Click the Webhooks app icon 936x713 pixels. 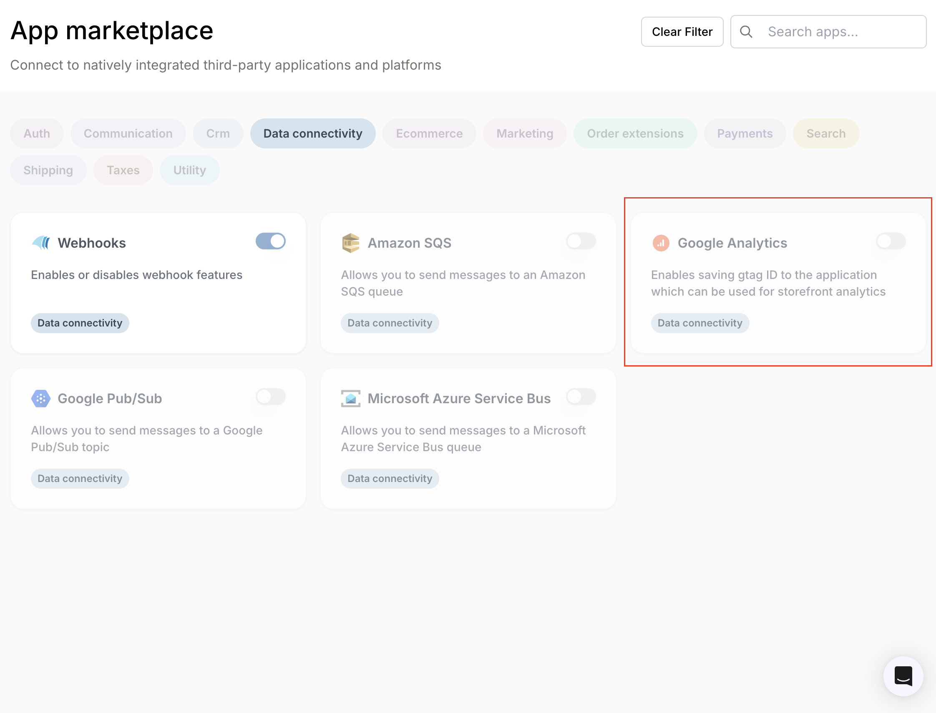click(42, 242)
